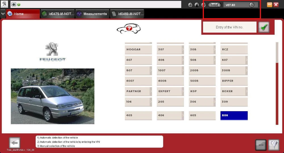Click the plus icon in the top bar
Screen dimensions: 284x153
[x=14, y=4]
